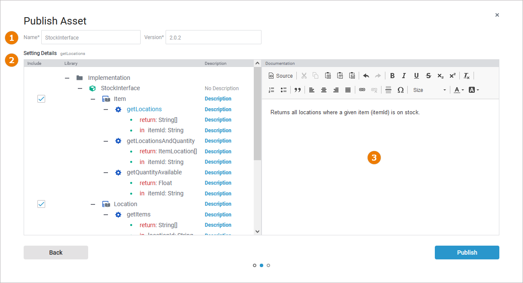Collapse the Implementation folder node
Viewport: 523px width, 283px height.
(67, 78)
